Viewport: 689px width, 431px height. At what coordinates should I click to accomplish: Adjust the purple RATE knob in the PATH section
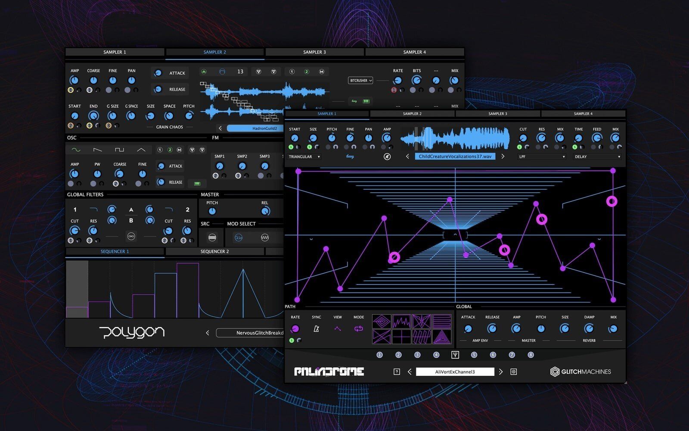295,329
